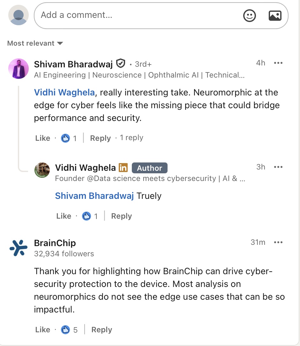
Task: Click thumbs-up reaction icon on BrainChip's comment
Action: pos(65,330)
